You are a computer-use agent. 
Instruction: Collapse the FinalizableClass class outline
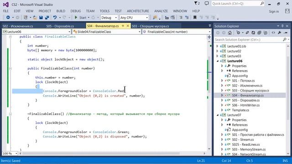(x=10, y=36)
